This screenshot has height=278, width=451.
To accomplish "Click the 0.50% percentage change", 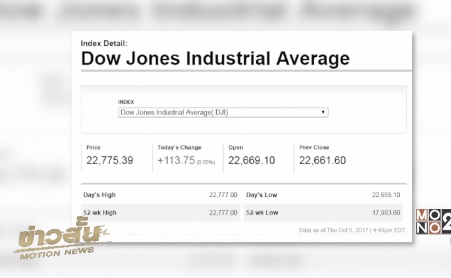I will (x=206, y=162).
